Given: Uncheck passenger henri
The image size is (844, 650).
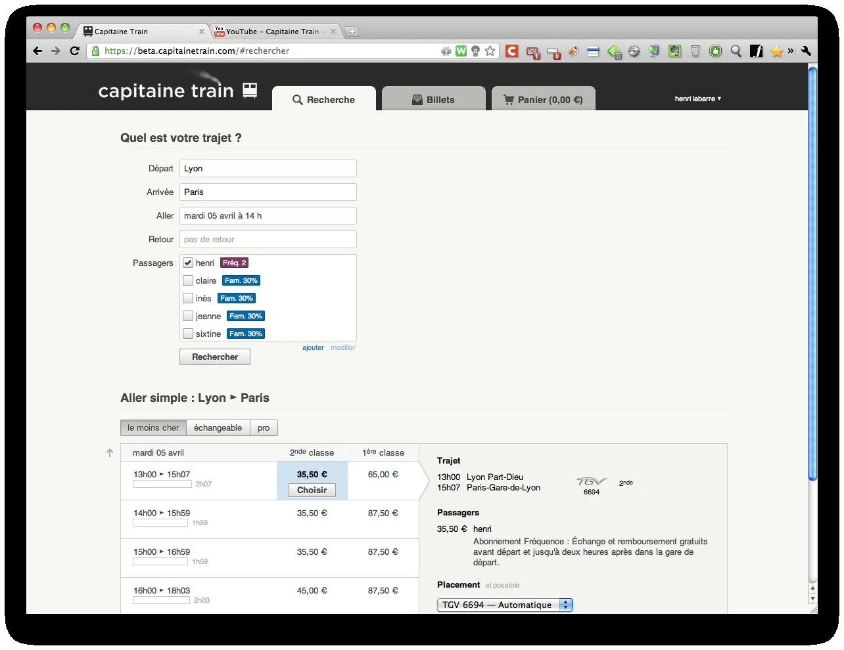Looking at the screenshot, I should 188,263.
